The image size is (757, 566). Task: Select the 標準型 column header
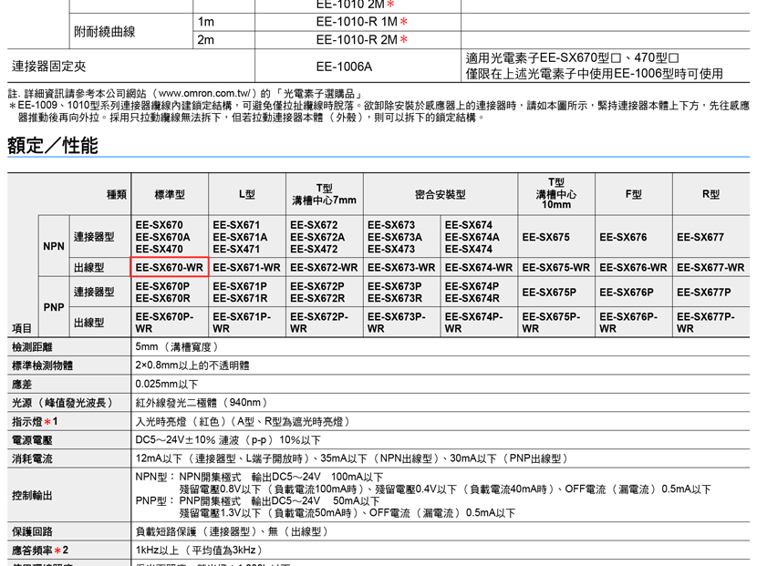point(170,194)
